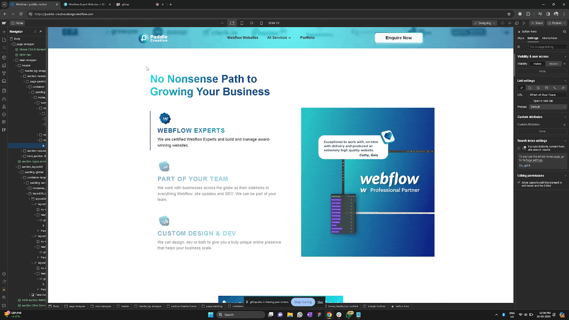Open the Logic flows icon in sidebar

(4, 99)
